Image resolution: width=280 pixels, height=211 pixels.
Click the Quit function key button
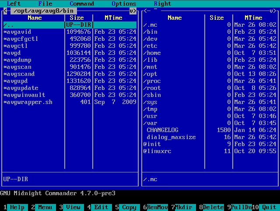[269, 207]
